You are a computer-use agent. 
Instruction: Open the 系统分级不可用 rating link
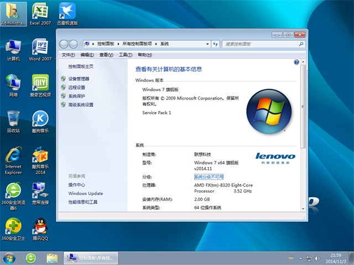pyautogui.click(x=209, y=177)
